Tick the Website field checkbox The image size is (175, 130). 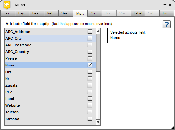(90, 105)
